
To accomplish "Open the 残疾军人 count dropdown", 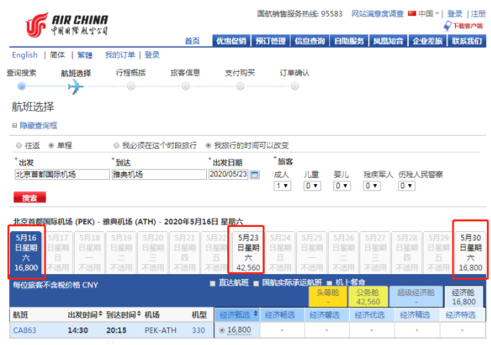I will (371, 185).
